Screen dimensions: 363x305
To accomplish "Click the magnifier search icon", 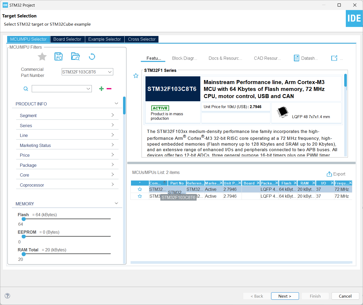I will (x=26, y=89).
